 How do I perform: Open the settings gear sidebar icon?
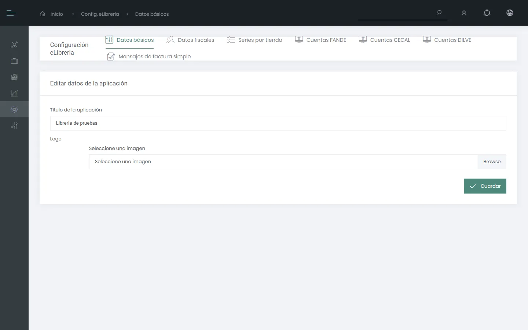point(14,109)
